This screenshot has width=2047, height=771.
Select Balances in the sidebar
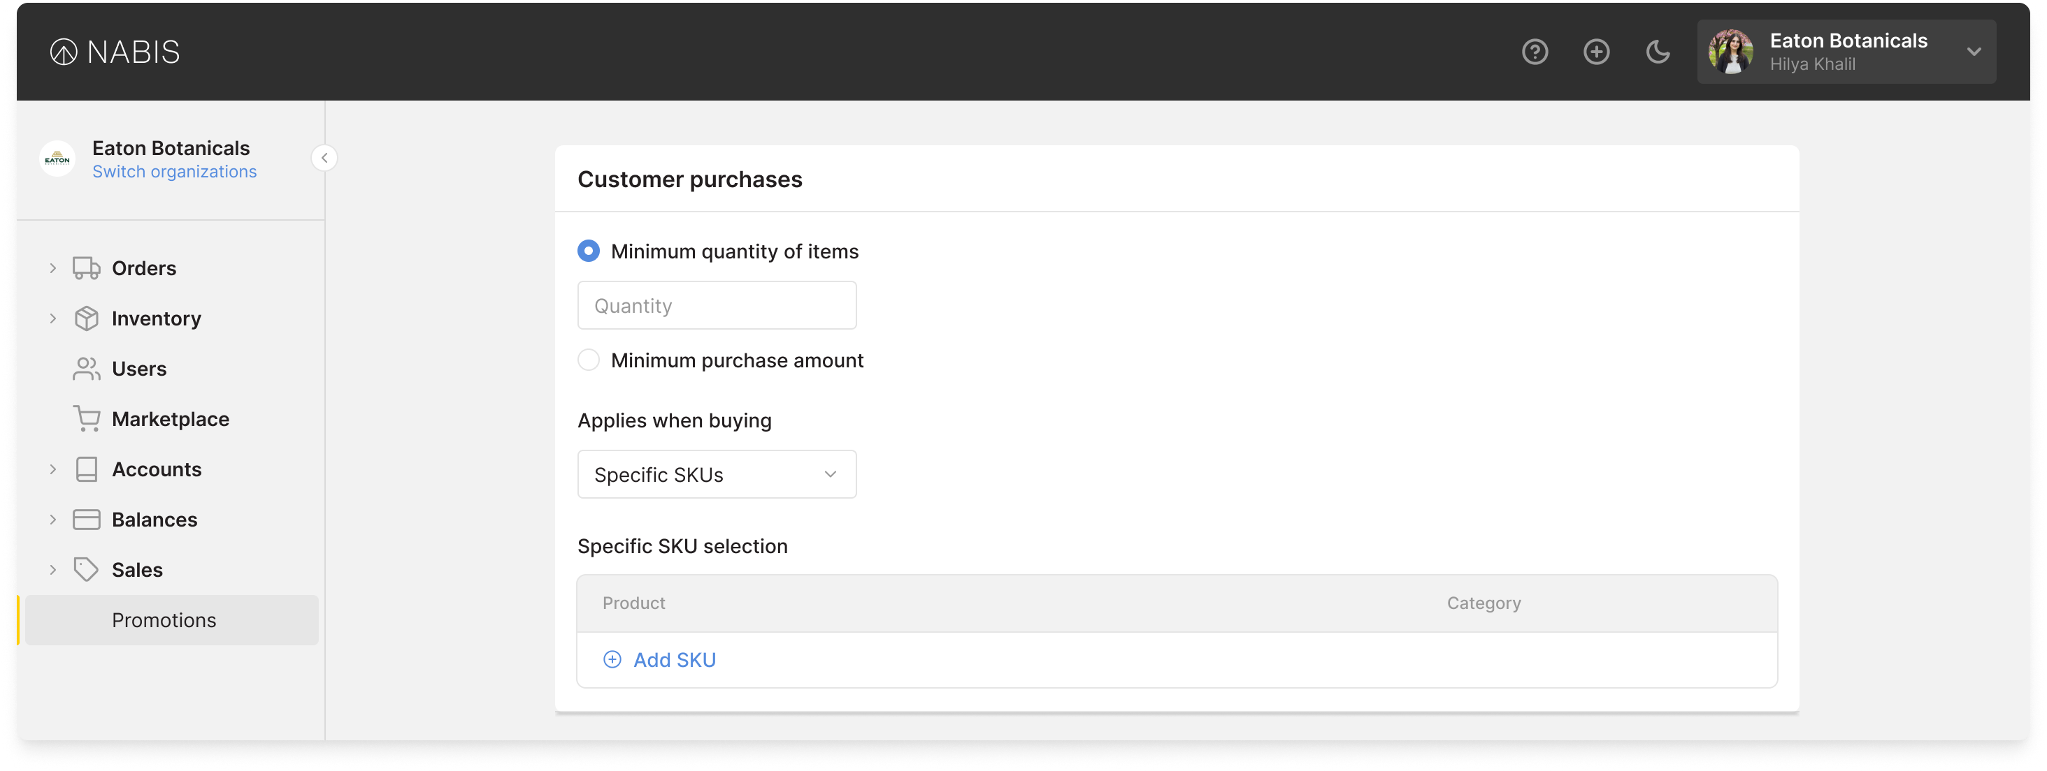pos(155,520)
